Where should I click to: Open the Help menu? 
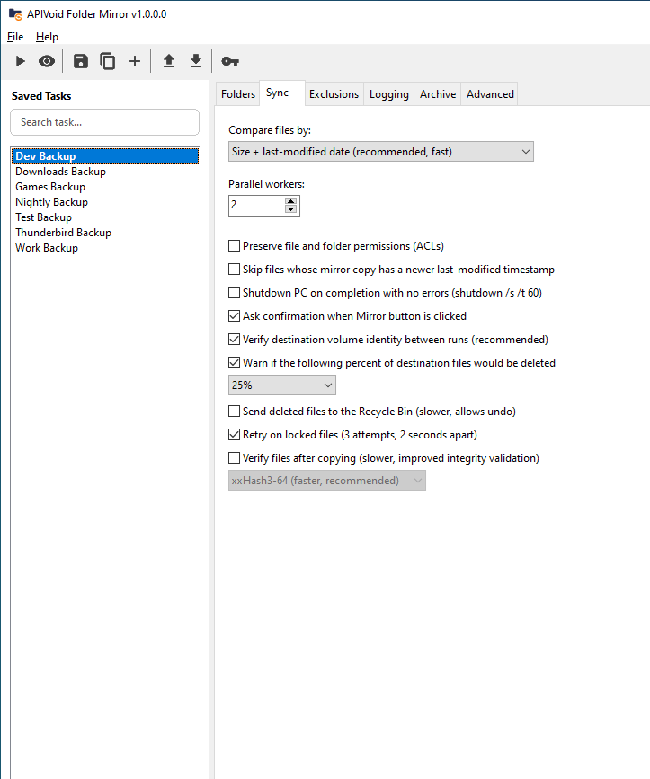[48, 37]
